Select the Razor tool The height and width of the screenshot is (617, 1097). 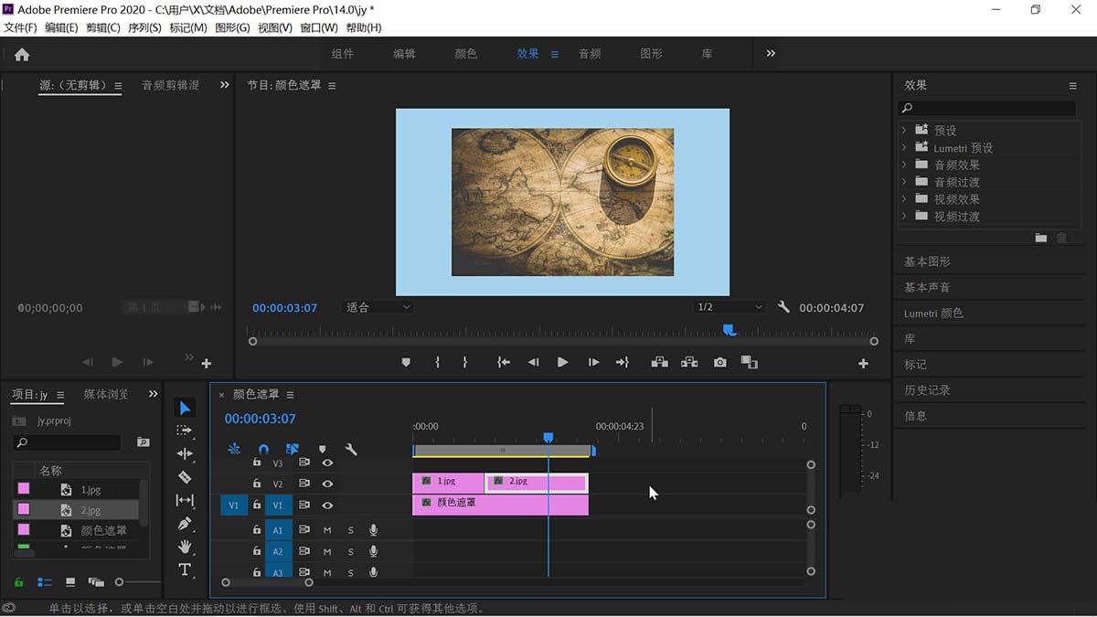pyautogui.click(x=185, y=477)
